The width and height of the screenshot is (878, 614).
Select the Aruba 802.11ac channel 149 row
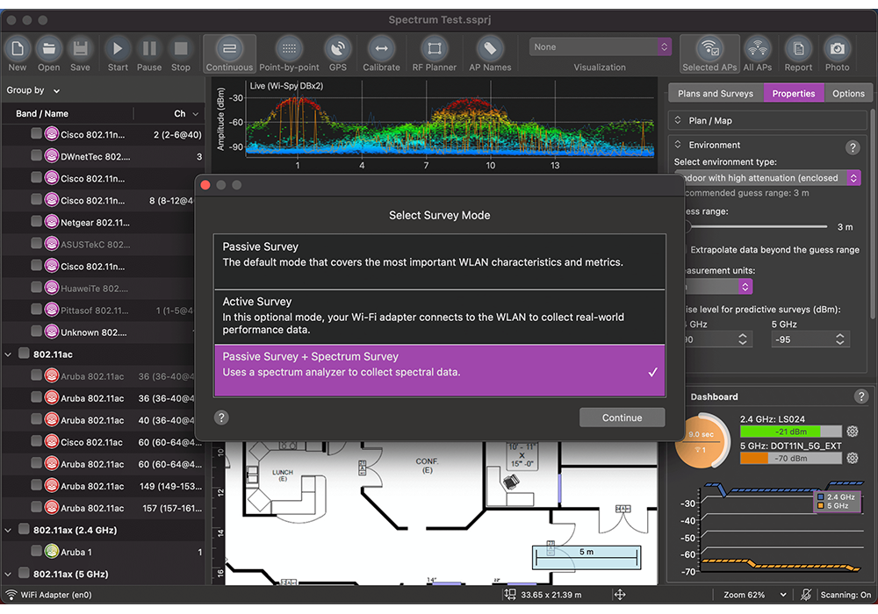pyautogui.click(x=104, y=486)
